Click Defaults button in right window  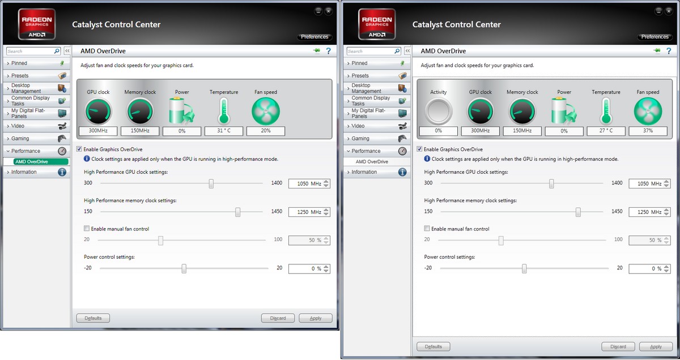433,346
